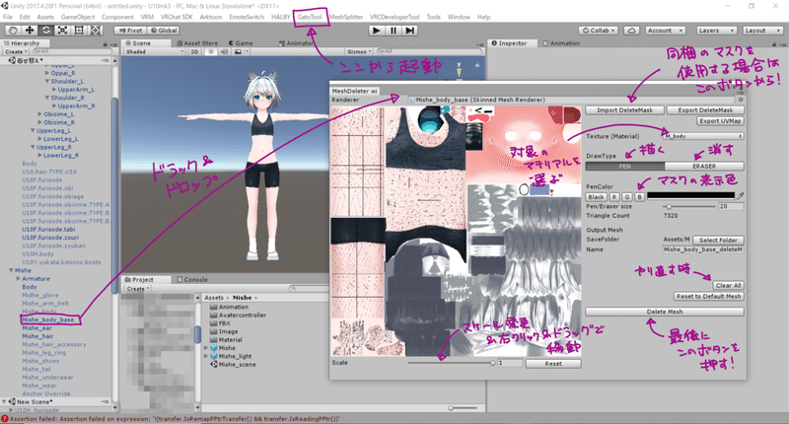The height and width of the screenshot is (424, 789).
Task: Open the GameObject menu
Action: (78, 17)
